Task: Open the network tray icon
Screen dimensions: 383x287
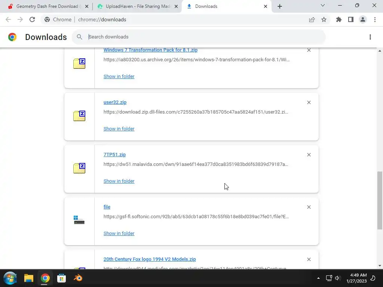Action: click(329, 278)
